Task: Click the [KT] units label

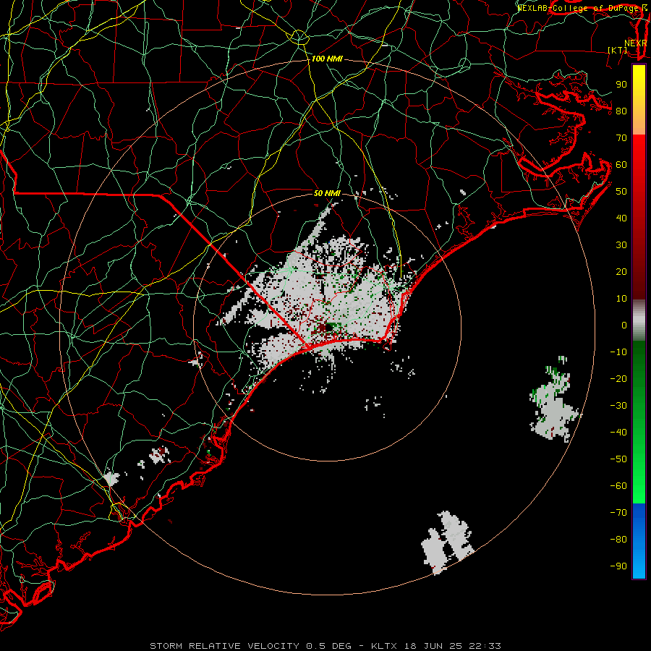Action: click(x=618, y=50)
